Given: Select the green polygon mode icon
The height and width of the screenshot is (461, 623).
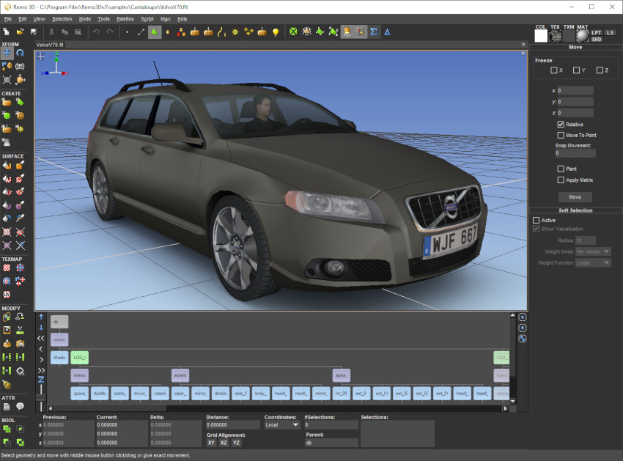Looking at the screenshot, I should click(x=155, y=32).
